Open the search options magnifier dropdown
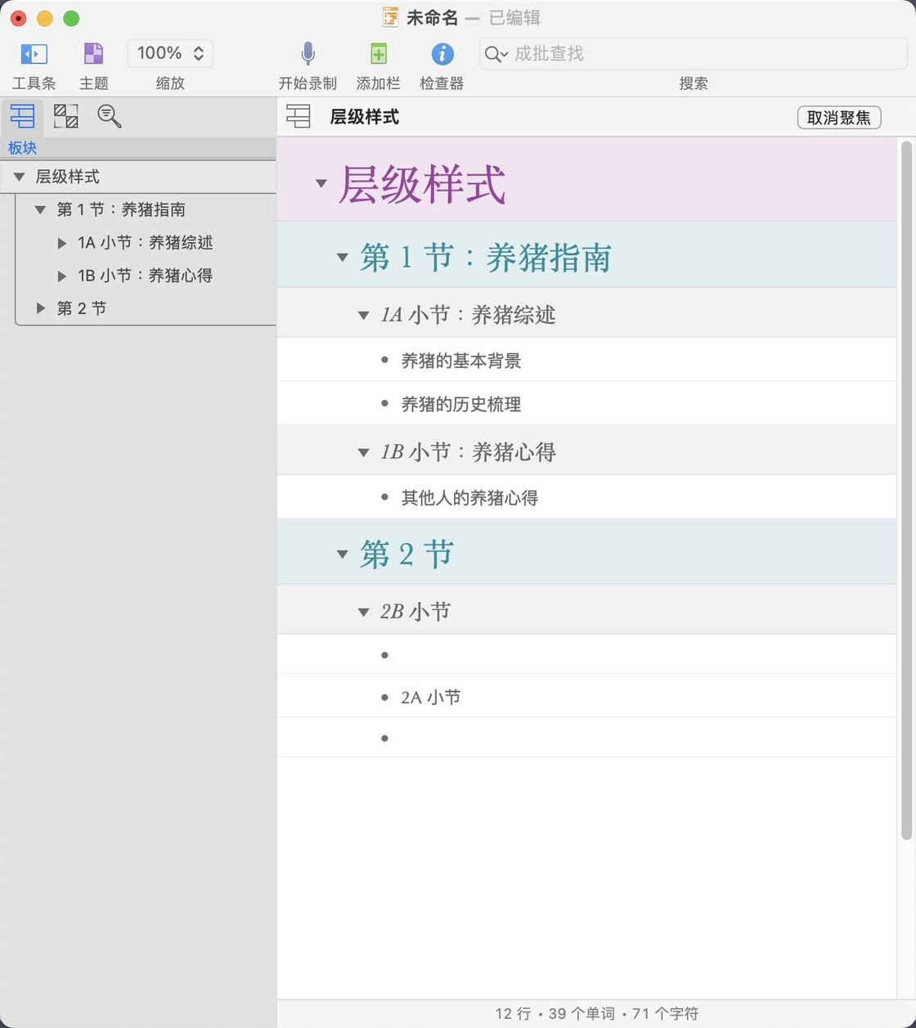 pos(496,54)
